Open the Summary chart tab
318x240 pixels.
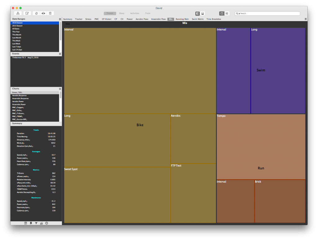pyautogui.click(x=68, y=19)
